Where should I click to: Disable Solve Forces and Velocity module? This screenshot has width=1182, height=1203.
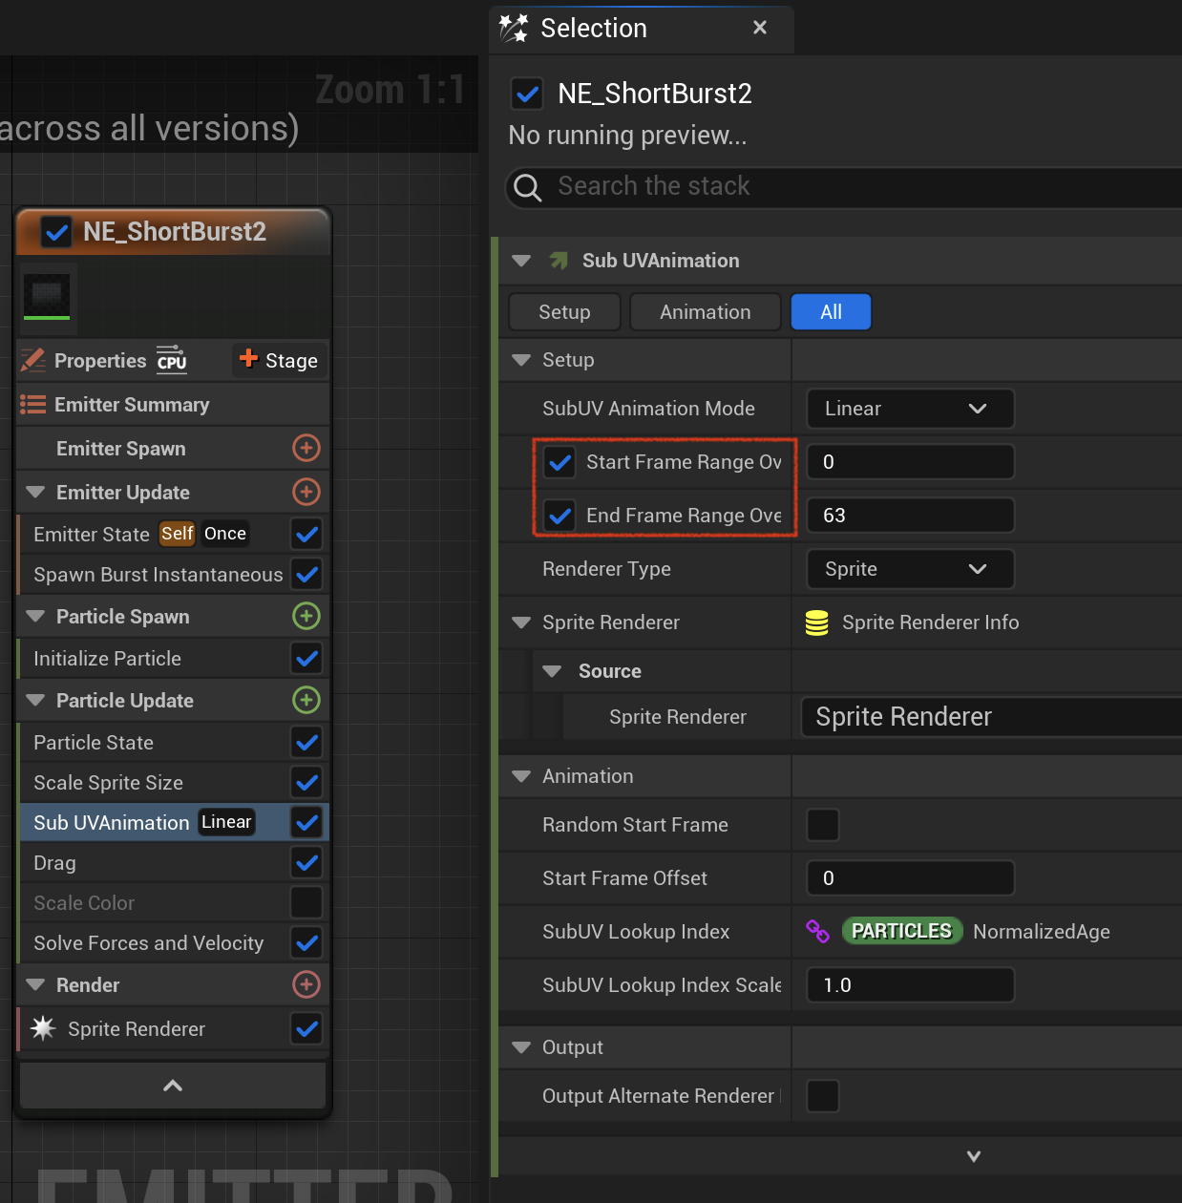pyautogui.click(x=306, y=942)
